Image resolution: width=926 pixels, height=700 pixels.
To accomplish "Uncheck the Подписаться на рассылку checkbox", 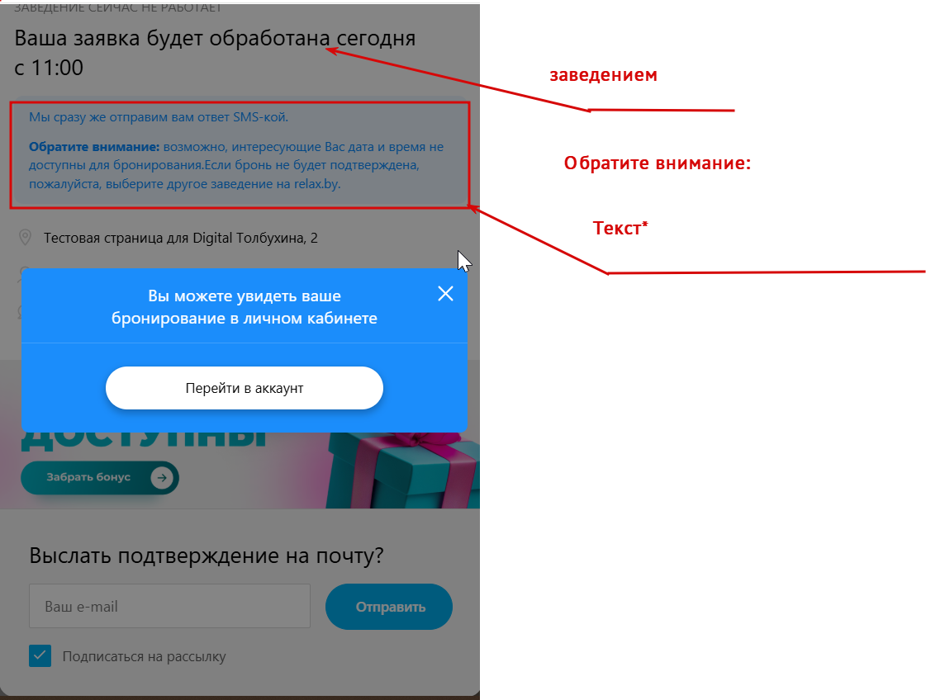I will [40, 655].
